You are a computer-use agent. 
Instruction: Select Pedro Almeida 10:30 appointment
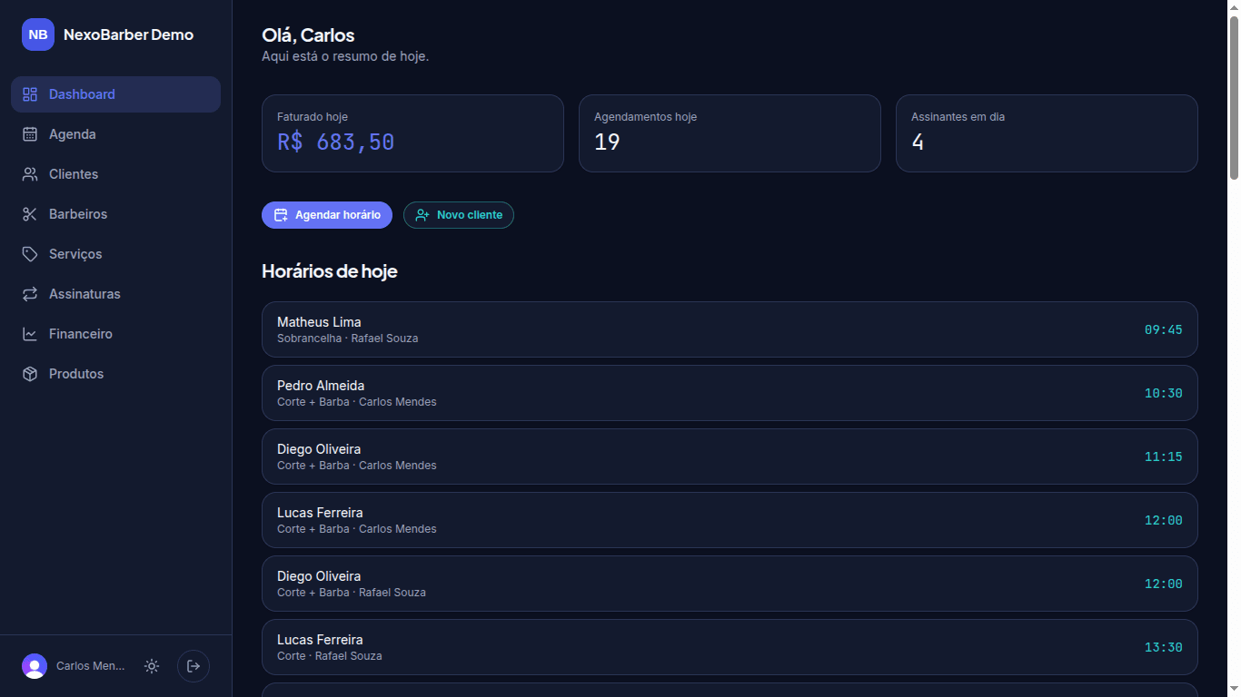tap(730, 393)
